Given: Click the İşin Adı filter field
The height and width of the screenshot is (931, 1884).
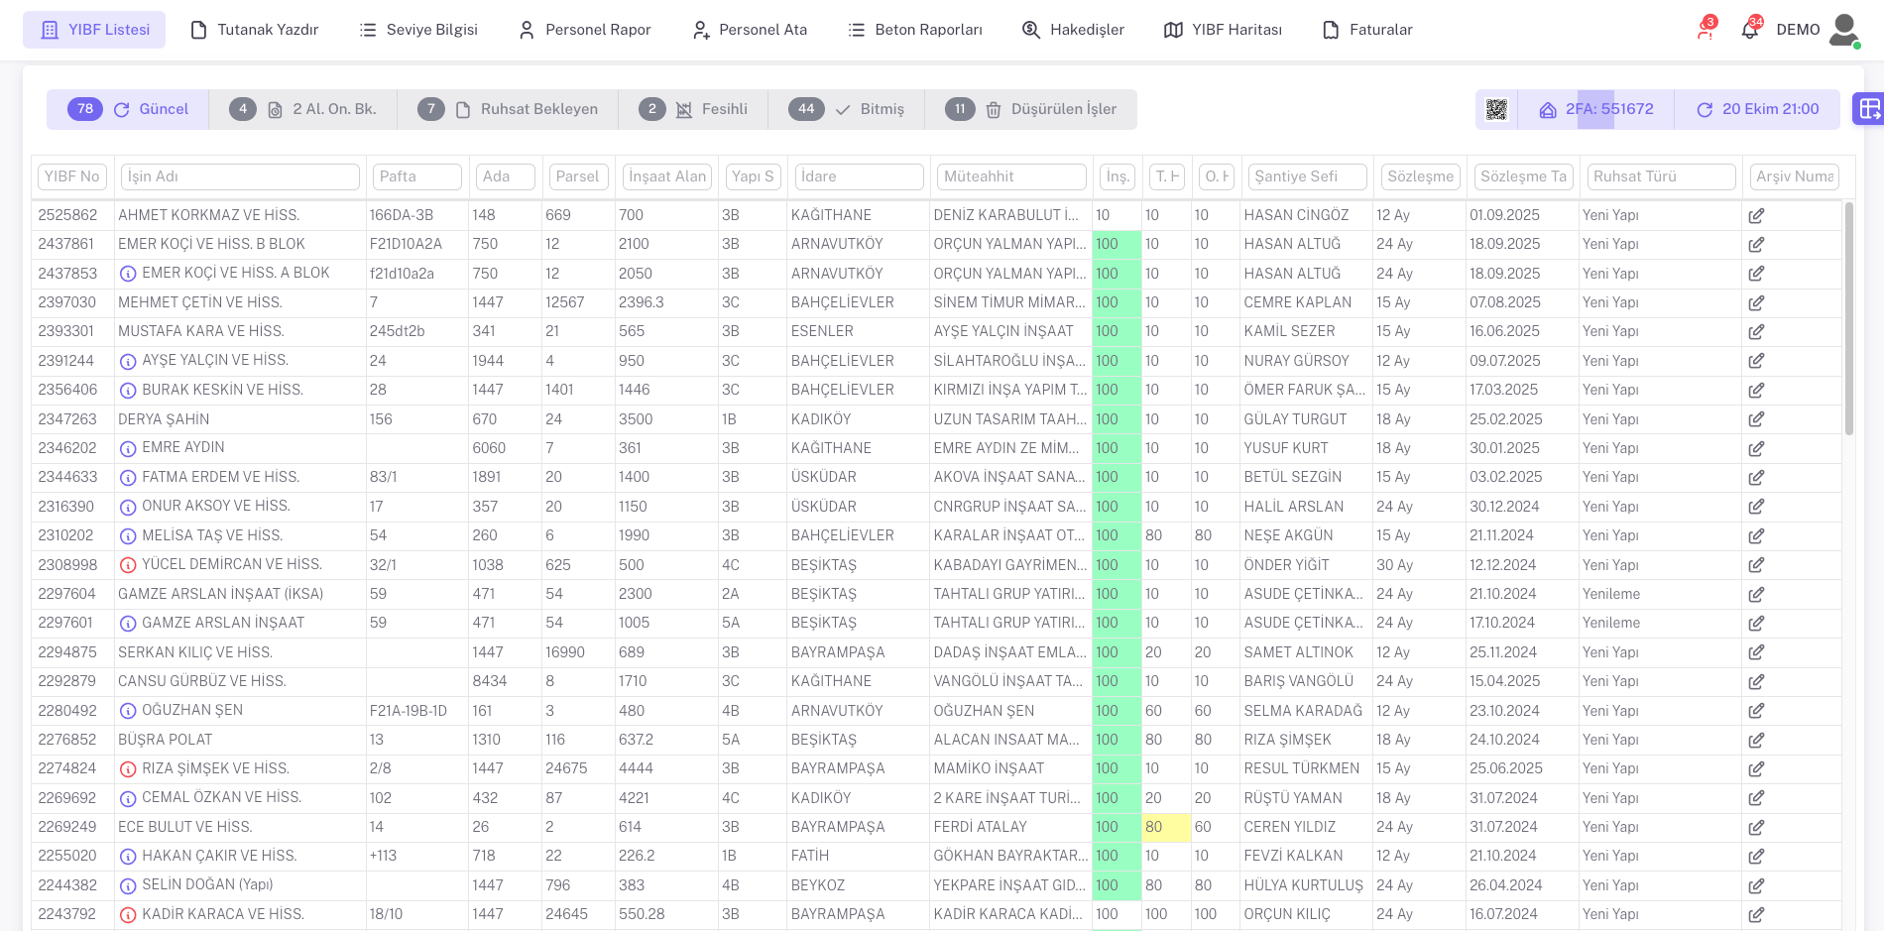Looking at the screenshot, I should pyautogui.click(x=240, y=176).
